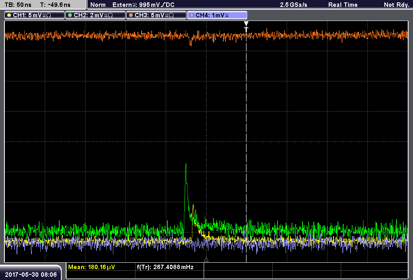Image resolution: width=413 pixels, height=280 pixels.
Task: Select the CH4: 1 mV channel tab
Action: pos(217,15)
